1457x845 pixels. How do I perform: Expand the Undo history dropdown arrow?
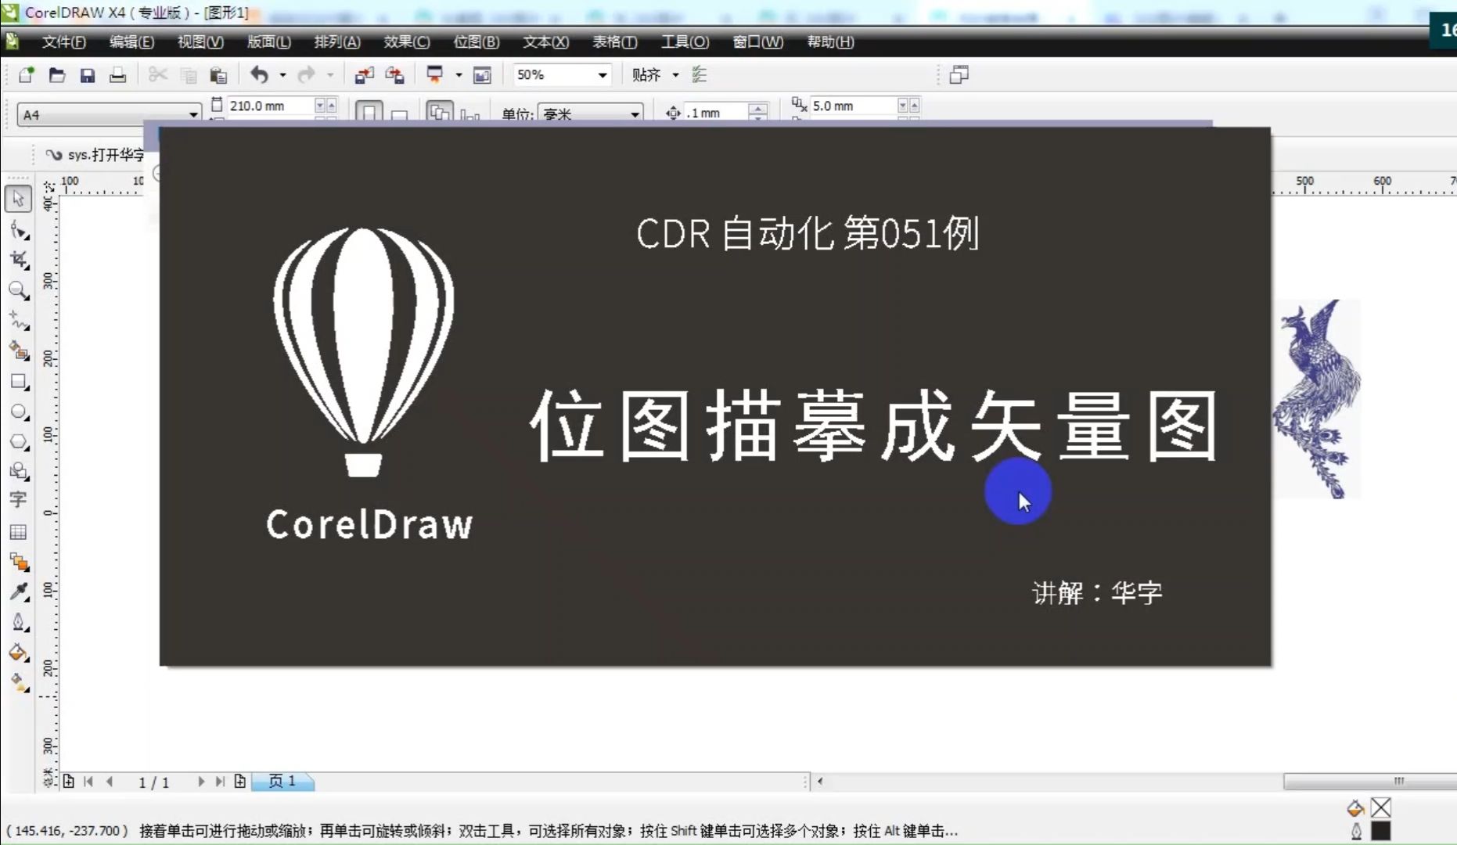282,74
